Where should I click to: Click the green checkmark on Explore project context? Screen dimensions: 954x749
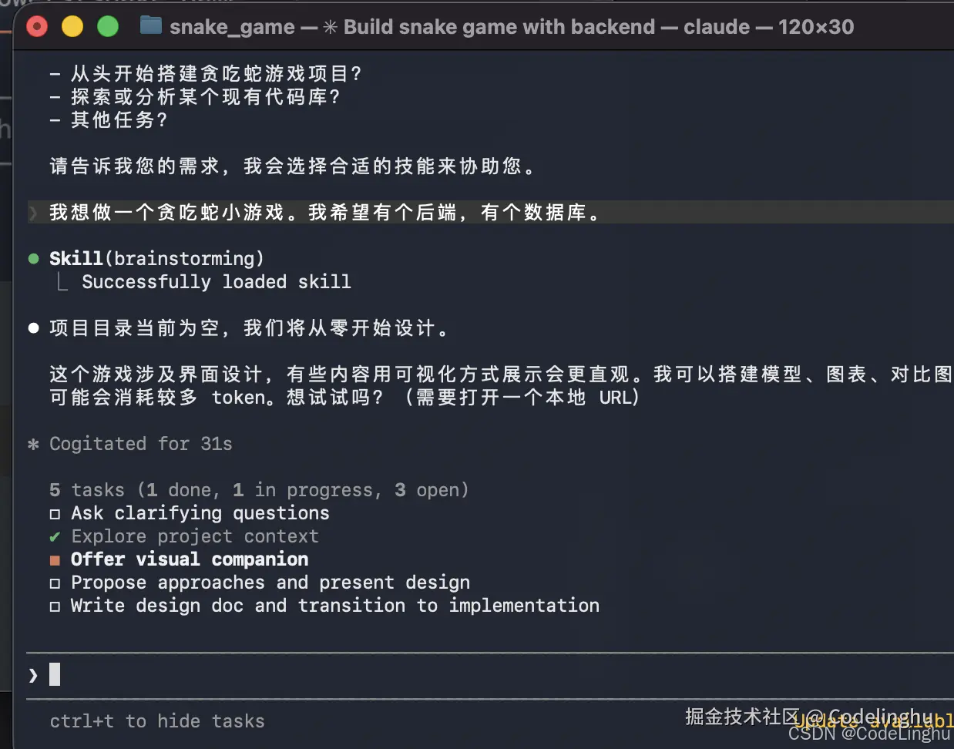pyautogui.click(x=55, y=536)
